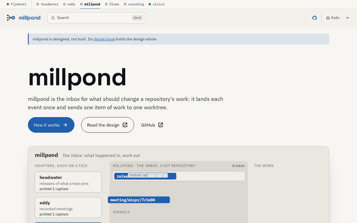Image resolution: width=357 pixels, height=223 pixels.
Task: Click the meeting/wispr/7c1e04 item
Action: tap(139, 200)
